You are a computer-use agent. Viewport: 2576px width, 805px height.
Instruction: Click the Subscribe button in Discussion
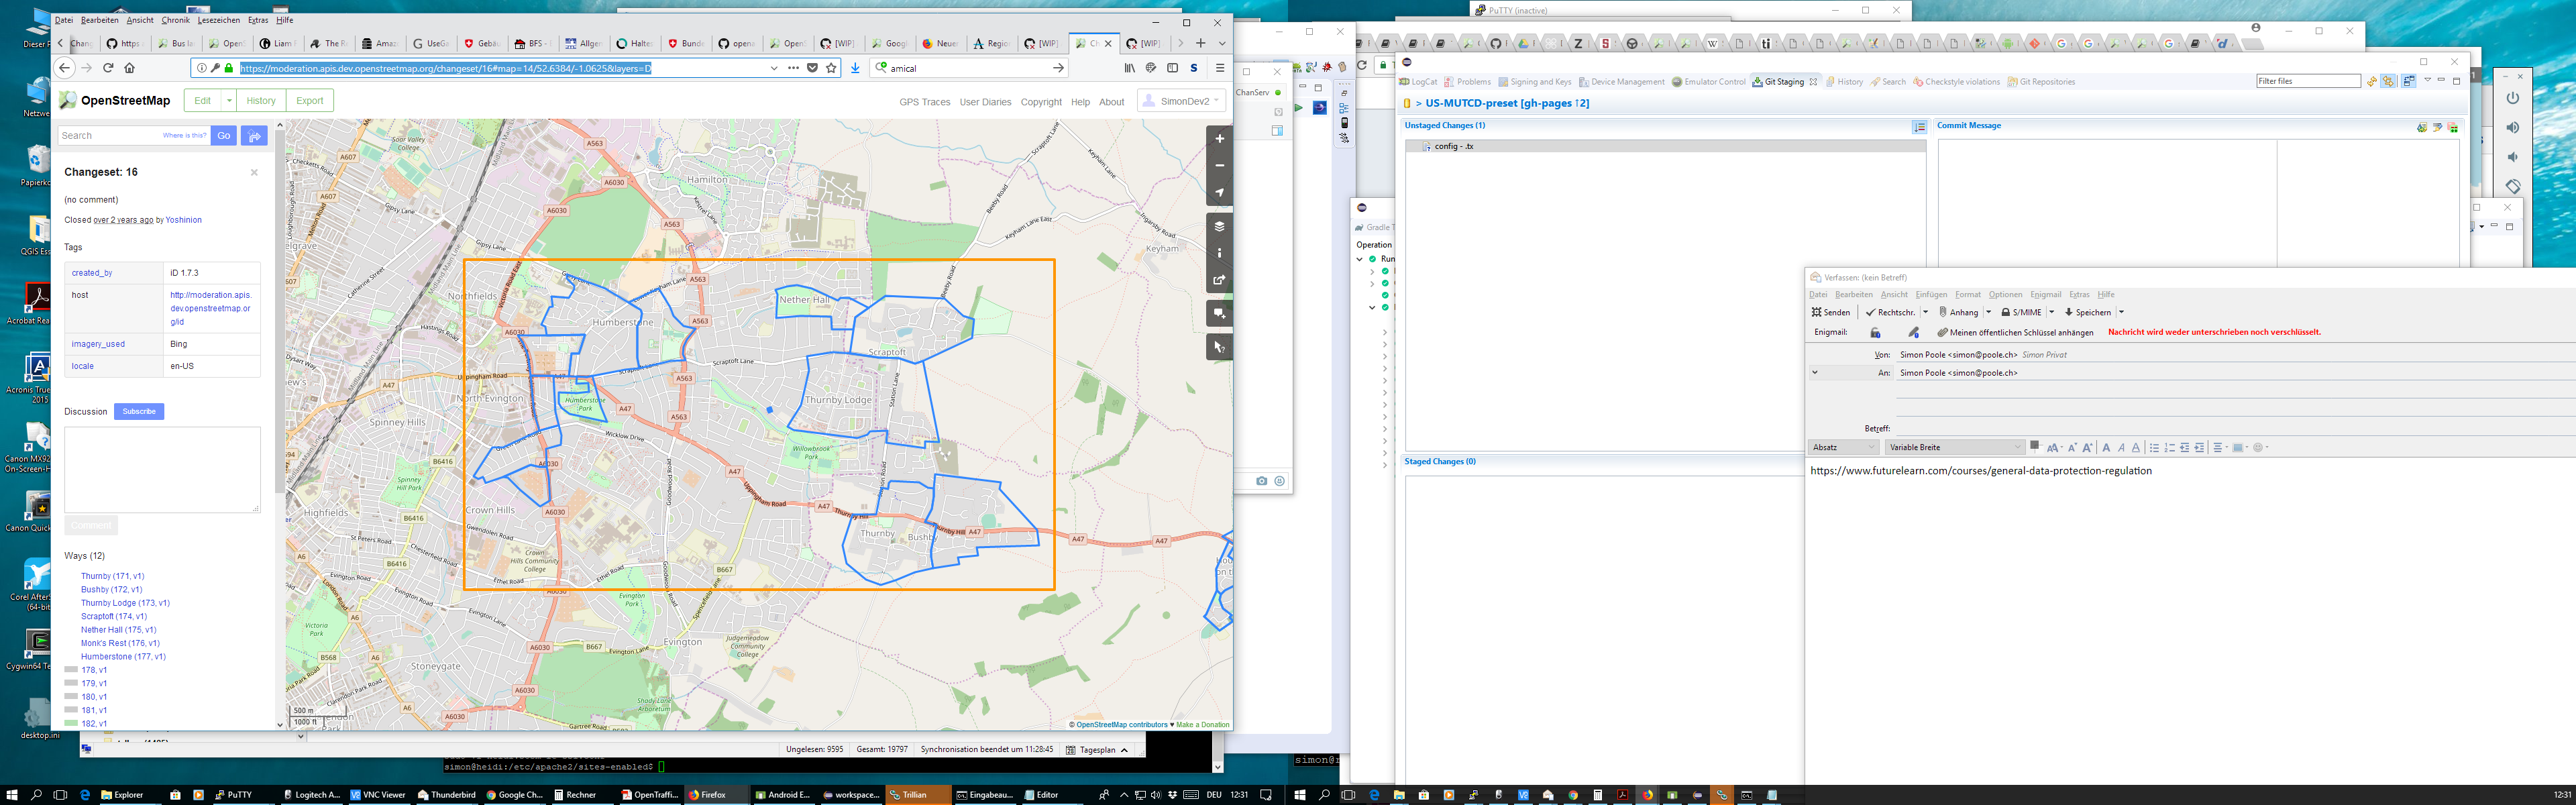(x=139, y=412)
